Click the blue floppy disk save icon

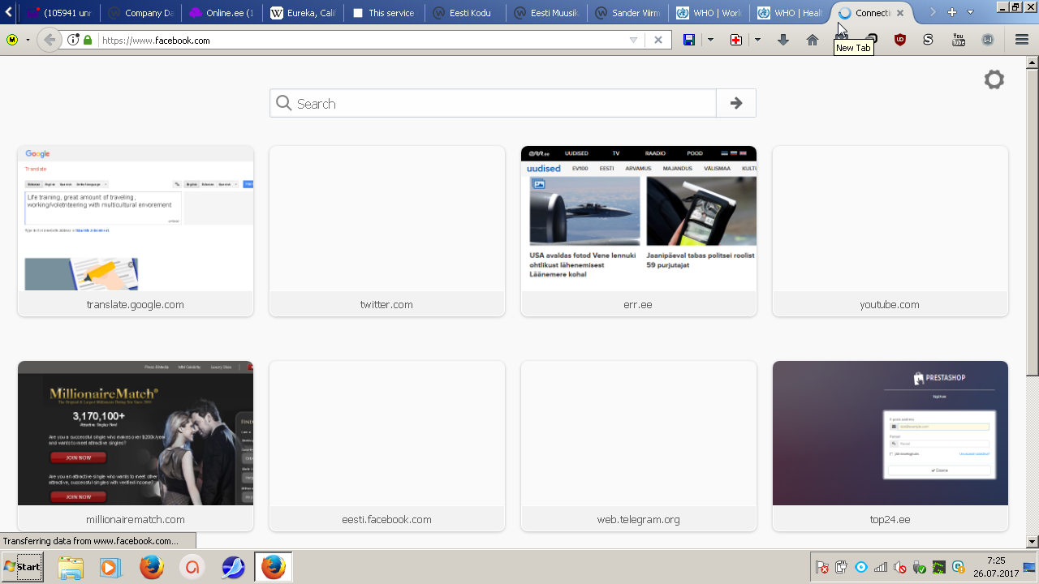tap(689, 40)
